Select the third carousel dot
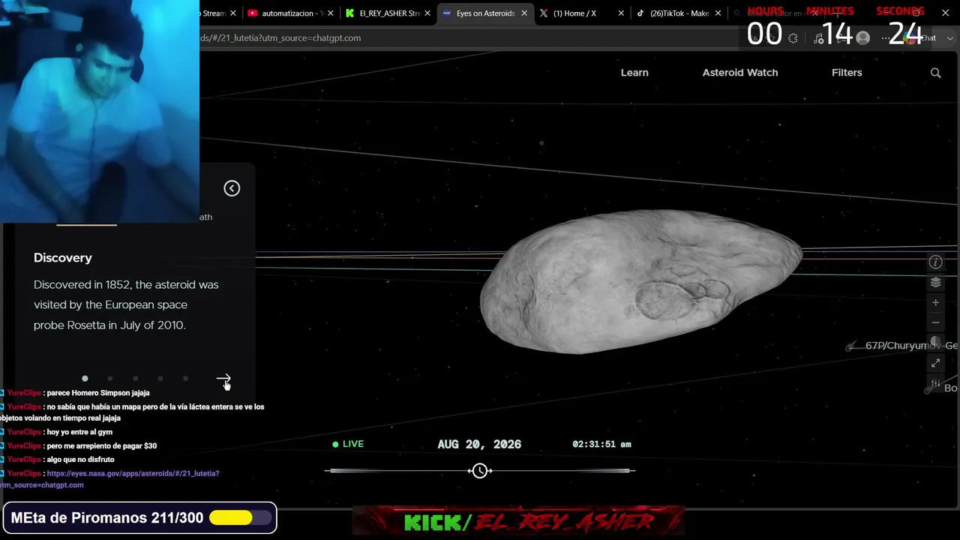 pos(135,379)
